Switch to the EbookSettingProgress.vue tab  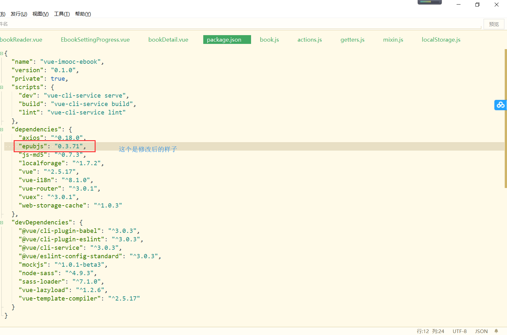coord(95,40)
